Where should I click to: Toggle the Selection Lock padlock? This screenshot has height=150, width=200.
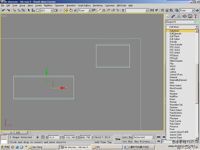(37, 137)
